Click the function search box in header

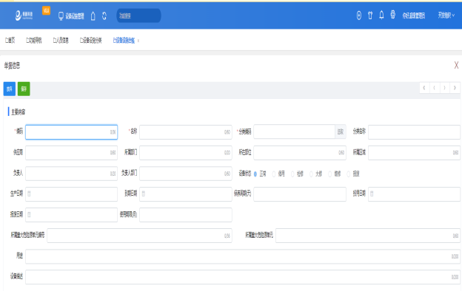click(x=138, y=16)
